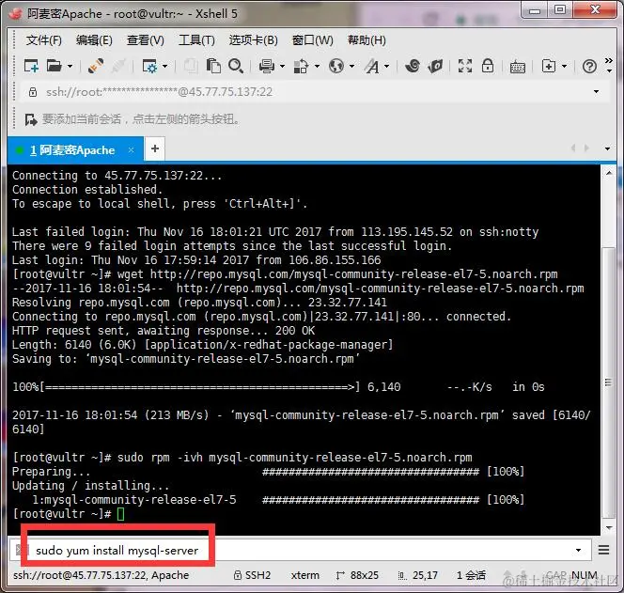Expand the new tab page dropdown arrow

564,66
